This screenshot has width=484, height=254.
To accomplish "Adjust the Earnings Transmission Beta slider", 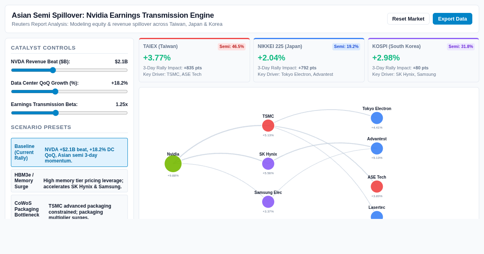I will coord(69,113).
